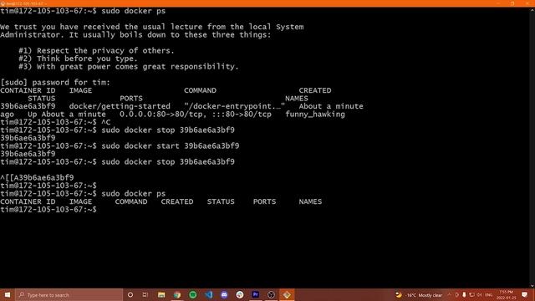
Task: Open Adobe Premiere Pro from taskbar
Action: click(x=256, y=295)
